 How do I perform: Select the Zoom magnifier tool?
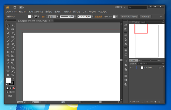(x=13, y=75)
